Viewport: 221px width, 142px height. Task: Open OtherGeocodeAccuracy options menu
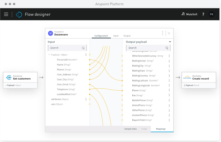[x=169, y=56]
